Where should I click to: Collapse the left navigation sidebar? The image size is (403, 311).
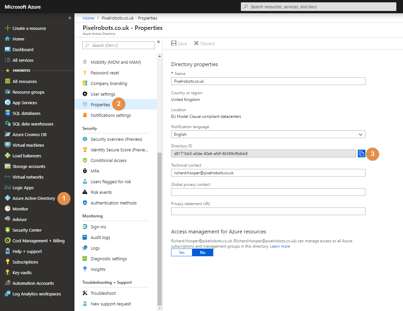pos(70,18)
